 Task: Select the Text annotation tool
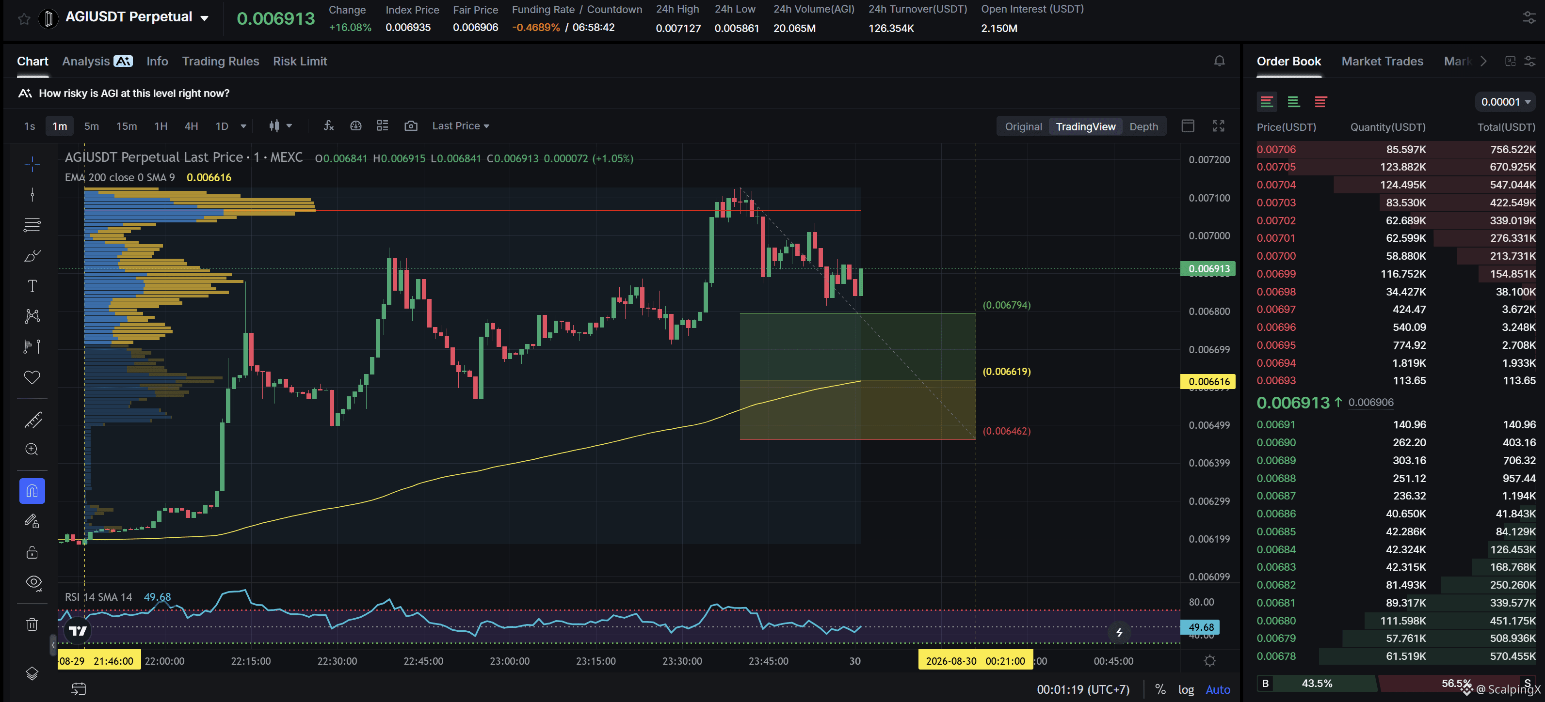(x=32, y=286)
